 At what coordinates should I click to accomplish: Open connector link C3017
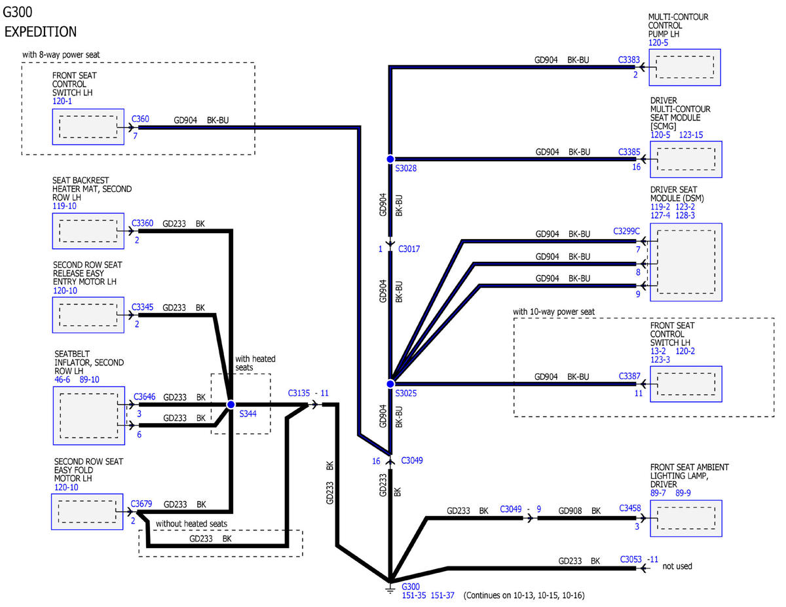(x=409, y=249)
